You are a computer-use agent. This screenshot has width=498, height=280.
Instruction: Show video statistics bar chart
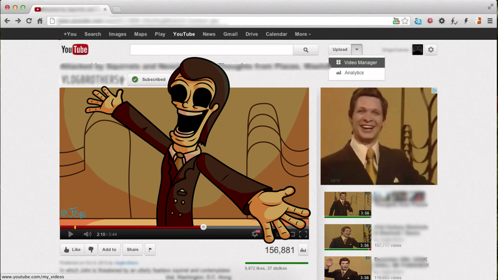(x=303, y=250)
